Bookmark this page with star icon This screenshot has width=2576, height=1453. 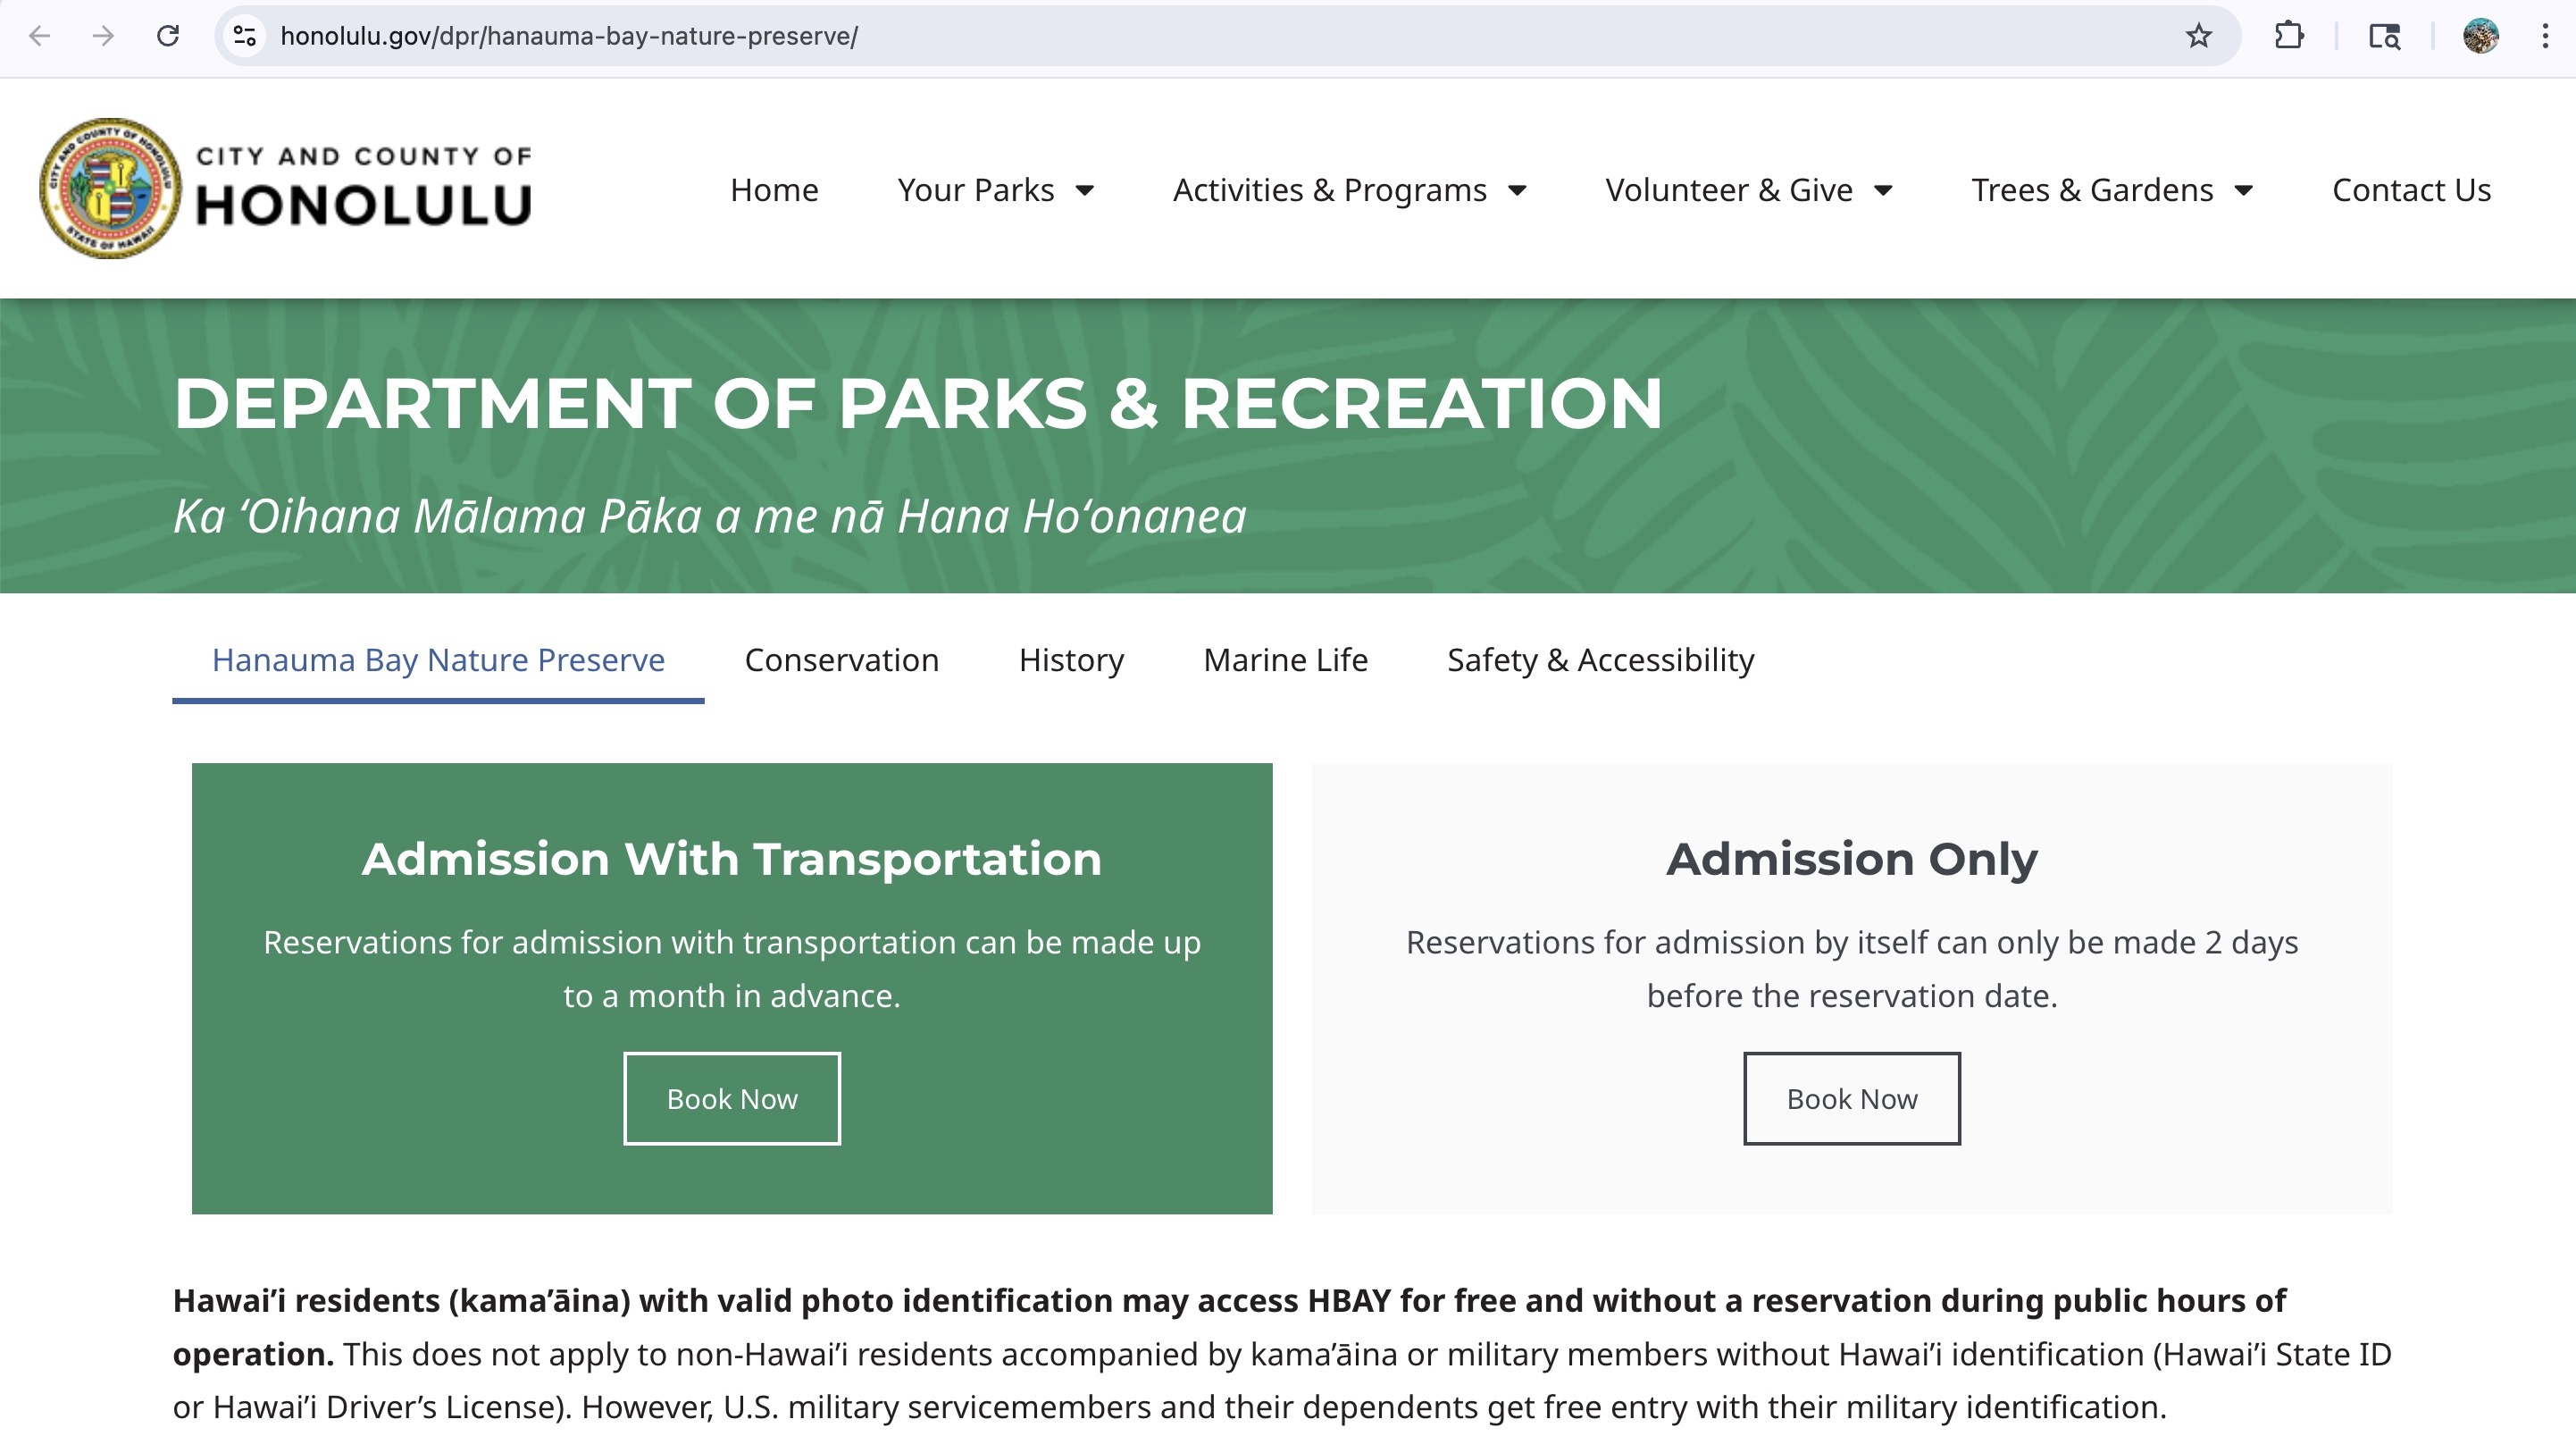pyautogui.click(x=2198, y=36)
